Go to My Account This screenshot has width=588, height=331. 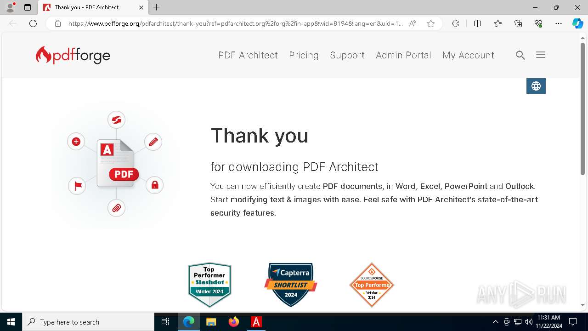coord(468,55)
